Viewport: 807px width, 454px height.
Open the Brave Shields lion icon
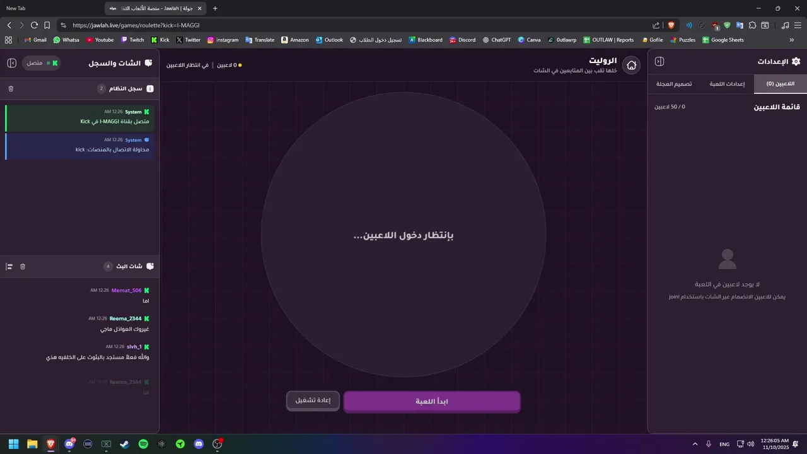pyautogui.click(x=671, y=25)
